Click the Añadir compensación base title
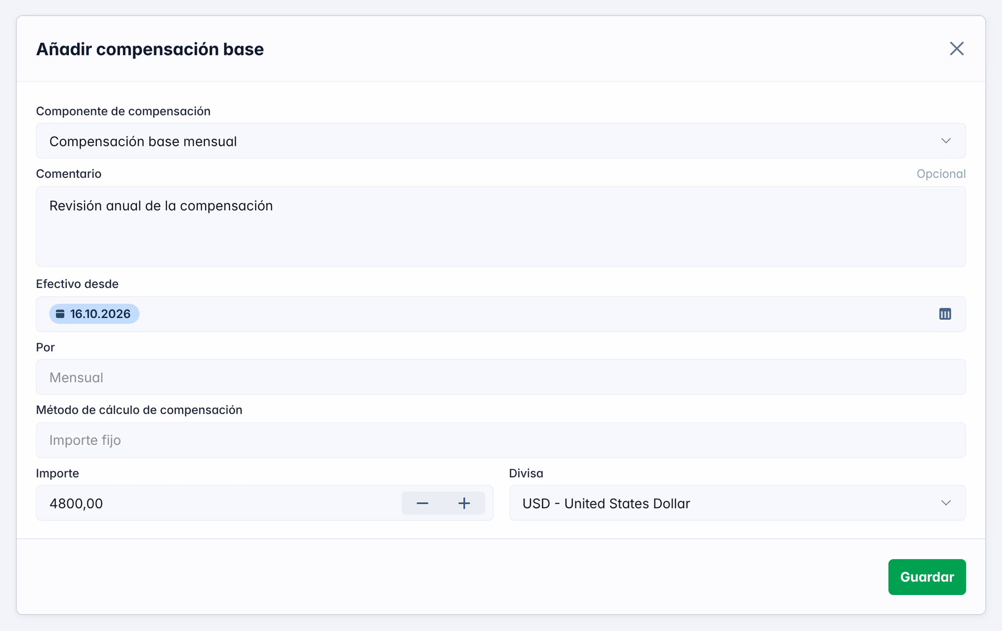 (x=150, y=49)
